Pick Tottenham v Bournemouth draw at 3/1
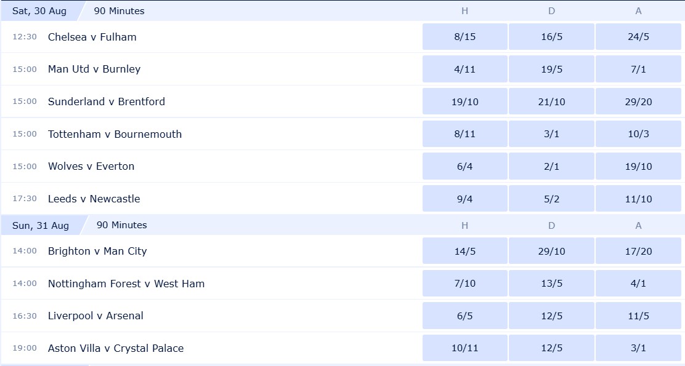Screen dimensions: 685x366 click(x=551, y=134)
